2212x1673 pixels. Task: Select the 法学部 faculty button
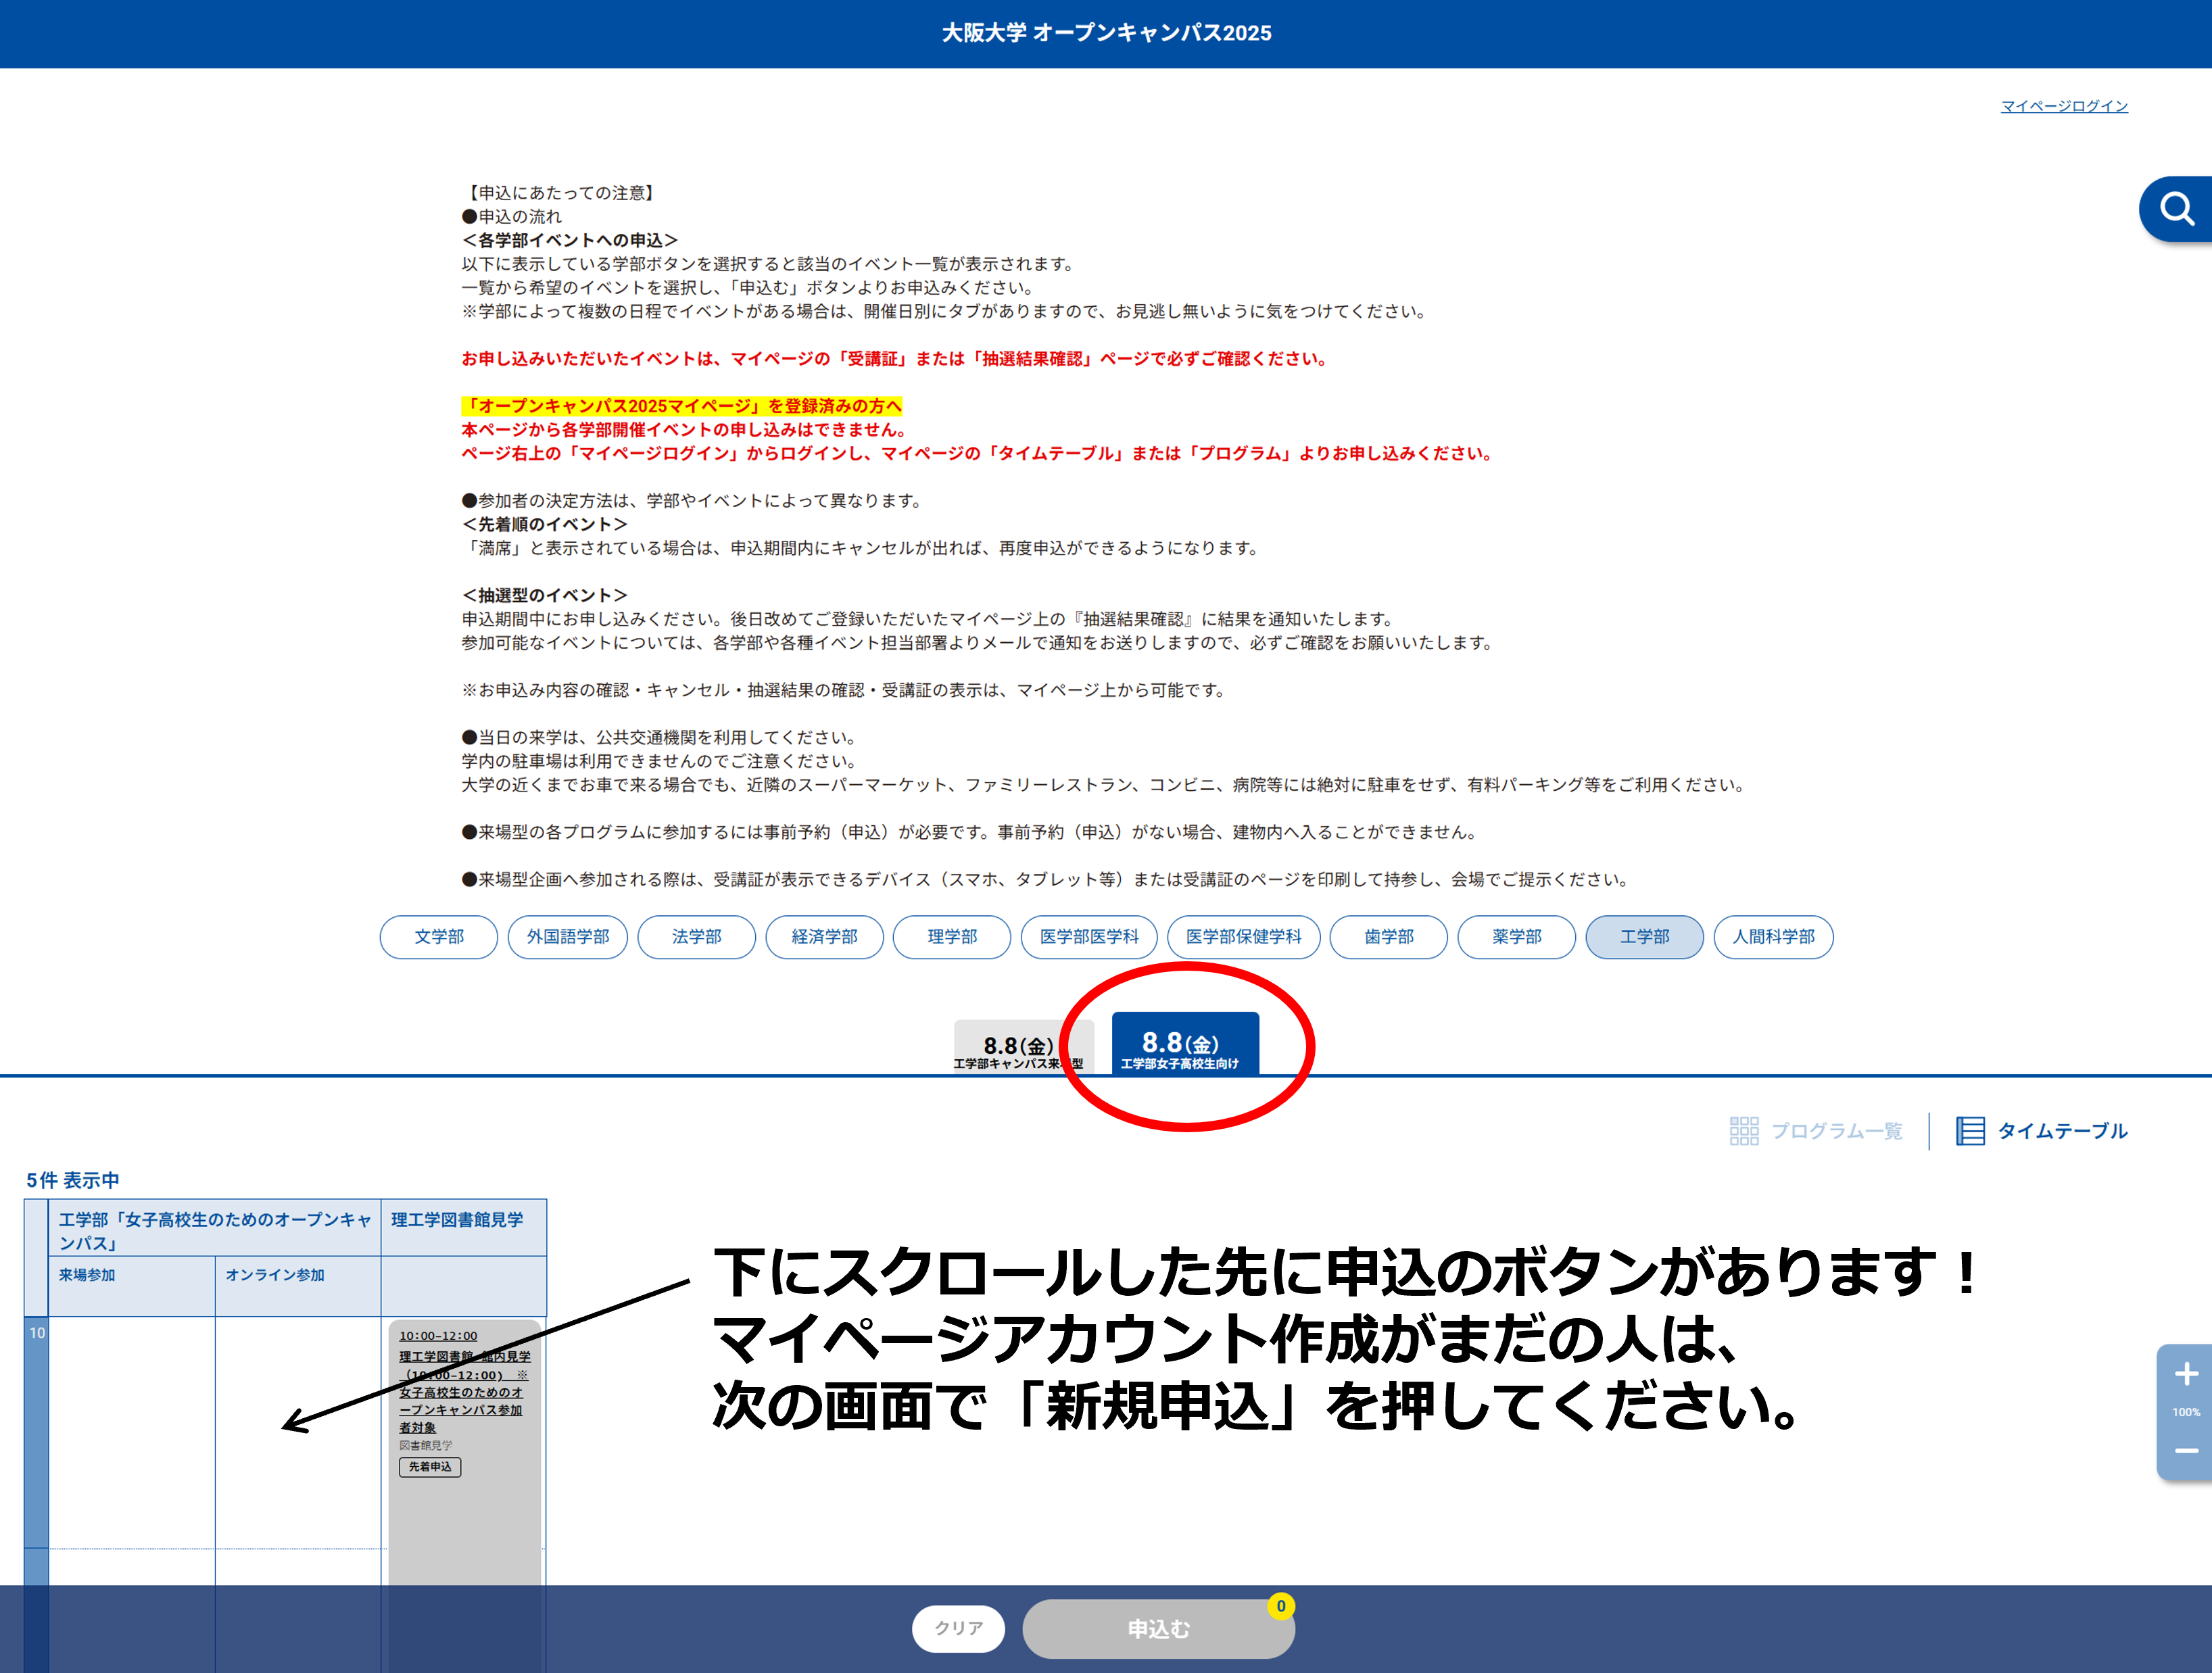(697, 937)
